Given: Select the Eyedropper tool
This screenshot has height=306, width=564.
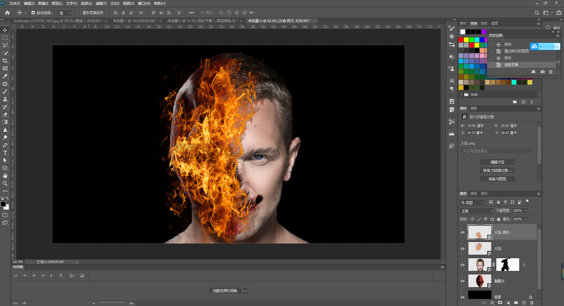Looking at the screenshot, I should pyautogui.click(x=5, y=76).
